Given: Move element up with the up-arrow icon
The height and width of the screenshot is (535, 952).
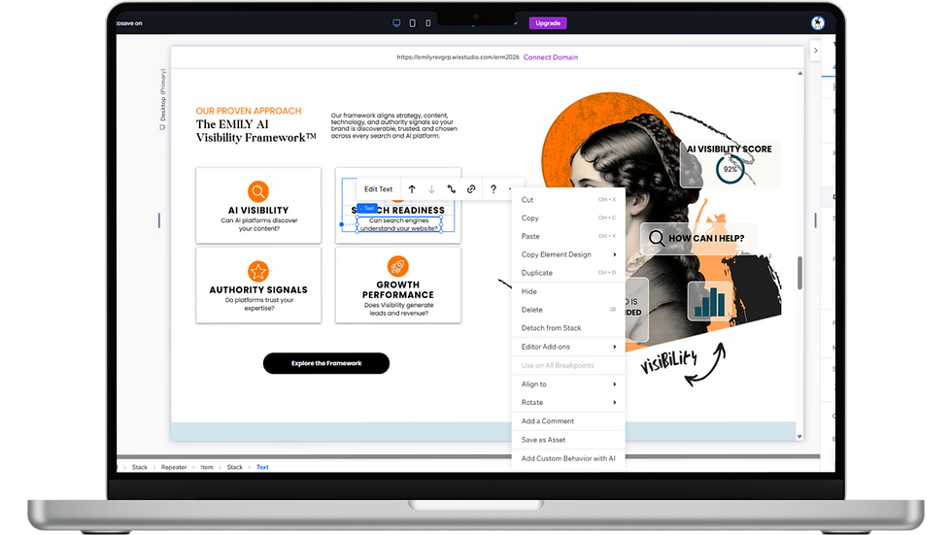Looking at the screenshot, I should [x=412, y=189].
